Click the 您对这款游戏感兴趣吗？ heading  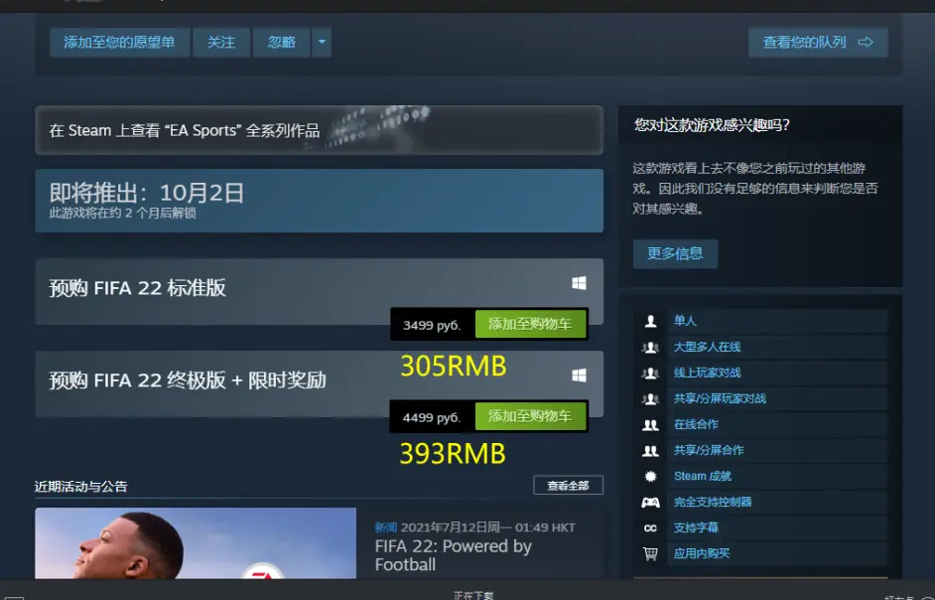click(x=712, y=125)
